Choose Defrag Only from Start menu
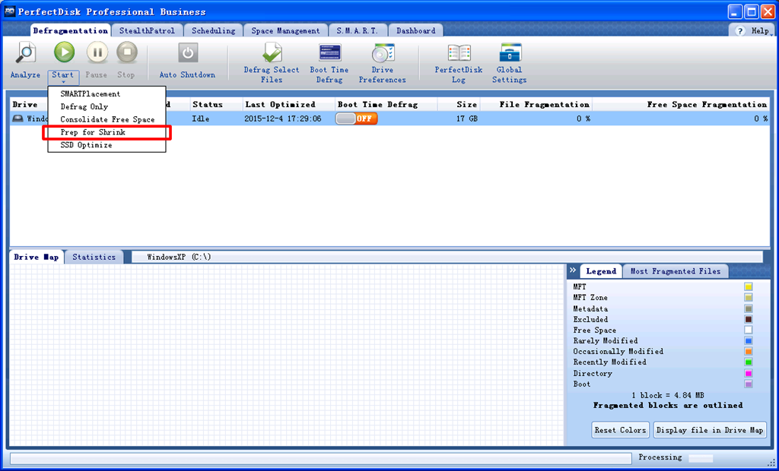The width and height of the screenshot is (779, 471). [107, 106]
